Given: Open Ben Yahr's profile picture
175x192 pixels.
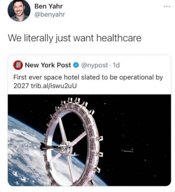Looking at the screenshot, I should (19, 10).
